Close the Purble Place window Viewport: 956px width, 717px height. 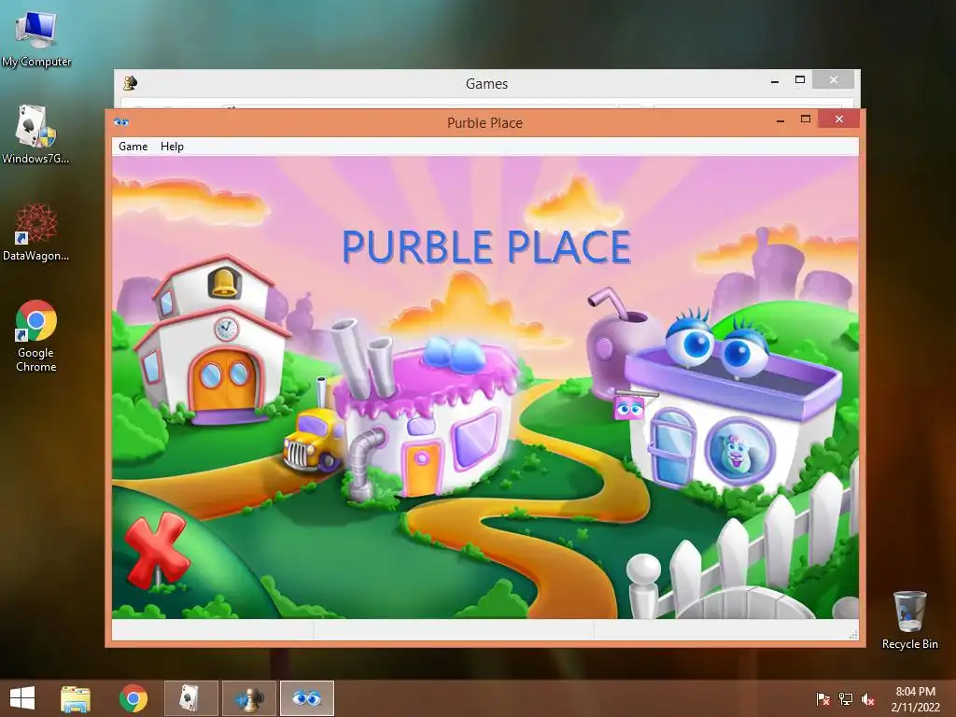point(839,119)
